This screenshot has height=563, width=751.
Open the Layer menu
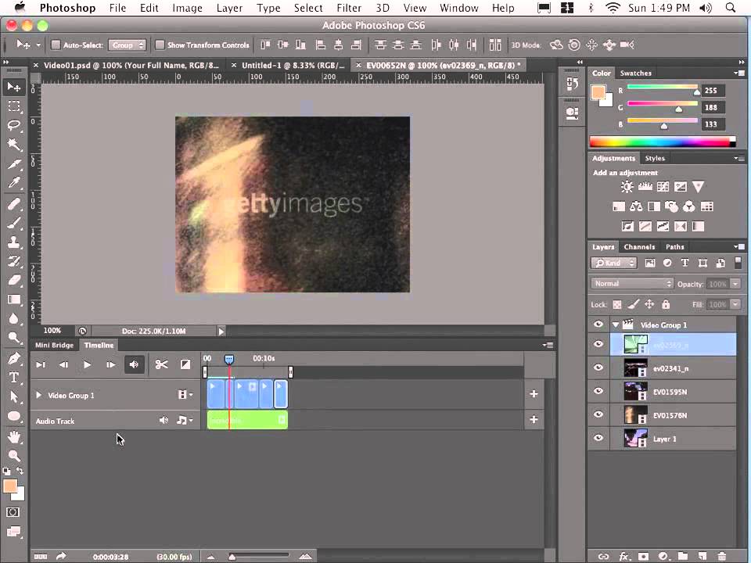[x=229, y=8]
